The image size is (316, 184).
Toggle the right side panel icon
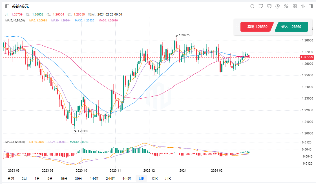(x=311, y=6)
